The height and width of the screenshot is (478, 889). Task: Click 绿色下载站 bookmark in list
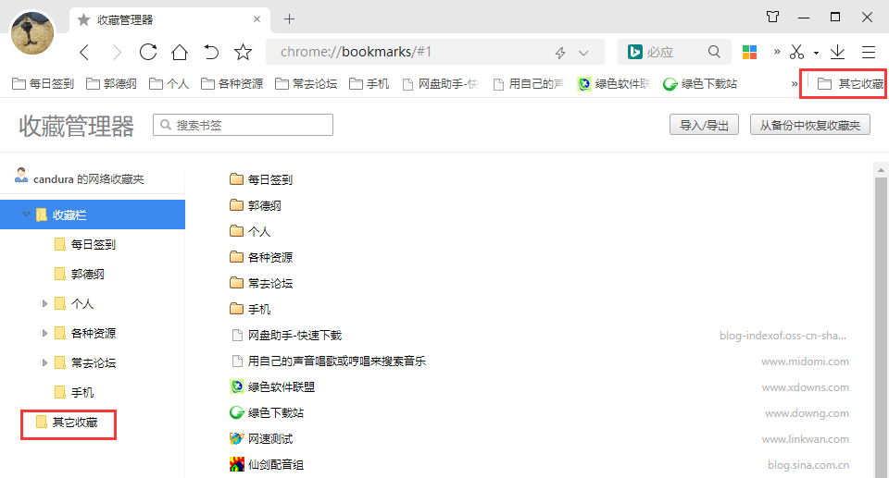point(267,413)
